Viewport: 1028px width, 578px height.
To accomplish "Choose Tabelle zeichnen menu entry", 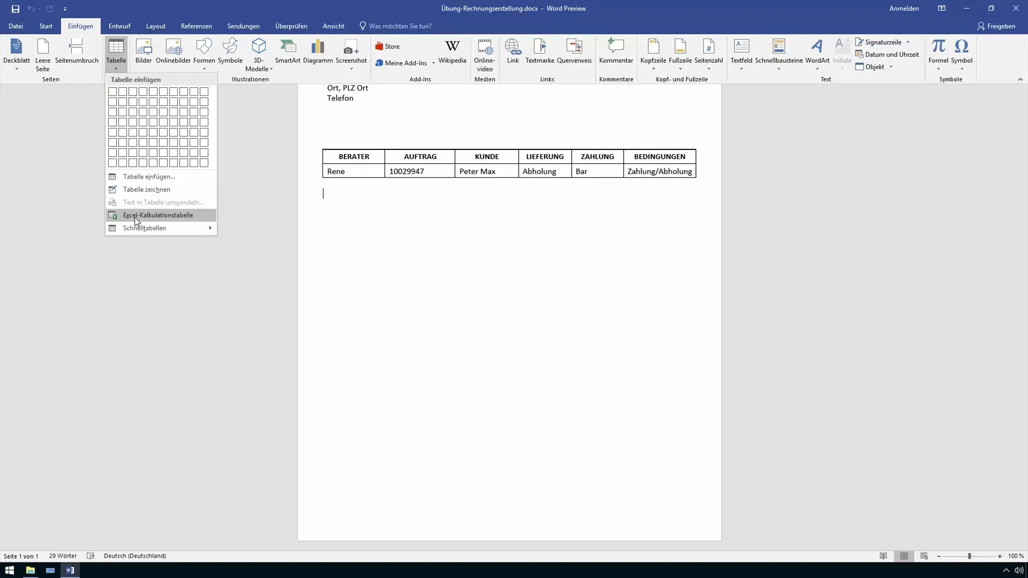I will pos(161,189).
